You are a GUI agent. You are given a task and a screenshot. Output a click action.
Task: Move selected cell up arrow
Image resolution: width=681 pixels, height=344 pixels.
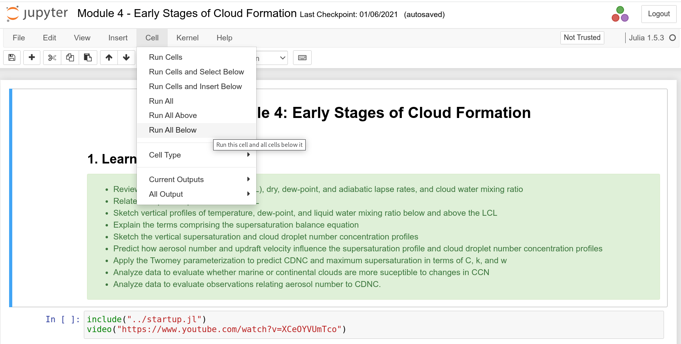(x=109, y=58)
